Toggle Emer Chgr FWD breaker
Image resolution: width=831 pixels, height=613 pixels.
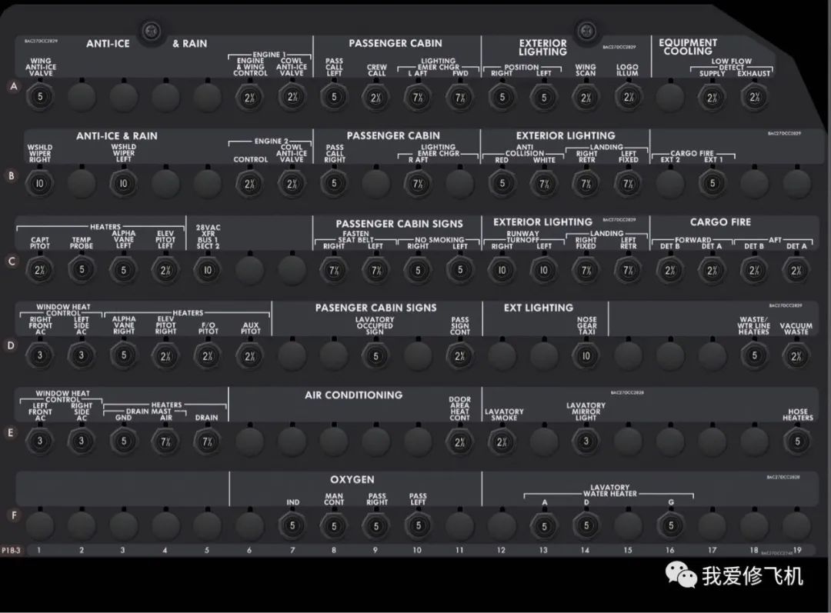460,98
